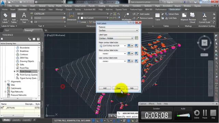
Task: Click the _All Points list row
Action: [20, 108]
